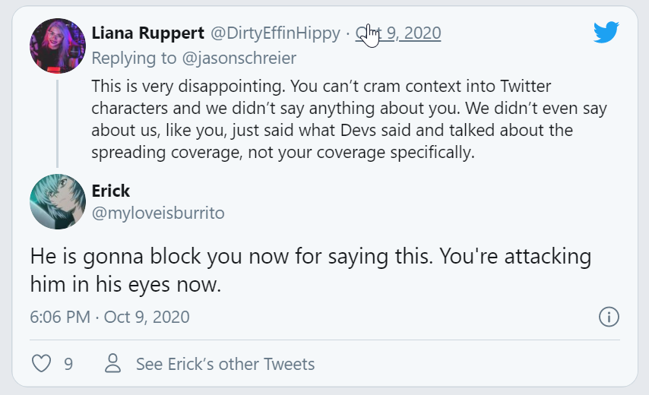Screen dimensions: 649x395
Task: Visit the @DirtyEffinHippy handle
Action: pos(274,33)
